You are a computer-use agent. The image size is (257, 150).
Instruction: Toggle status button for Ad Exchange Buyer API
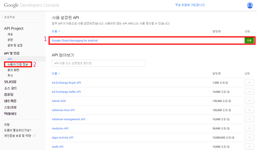[x=249, y=82]
